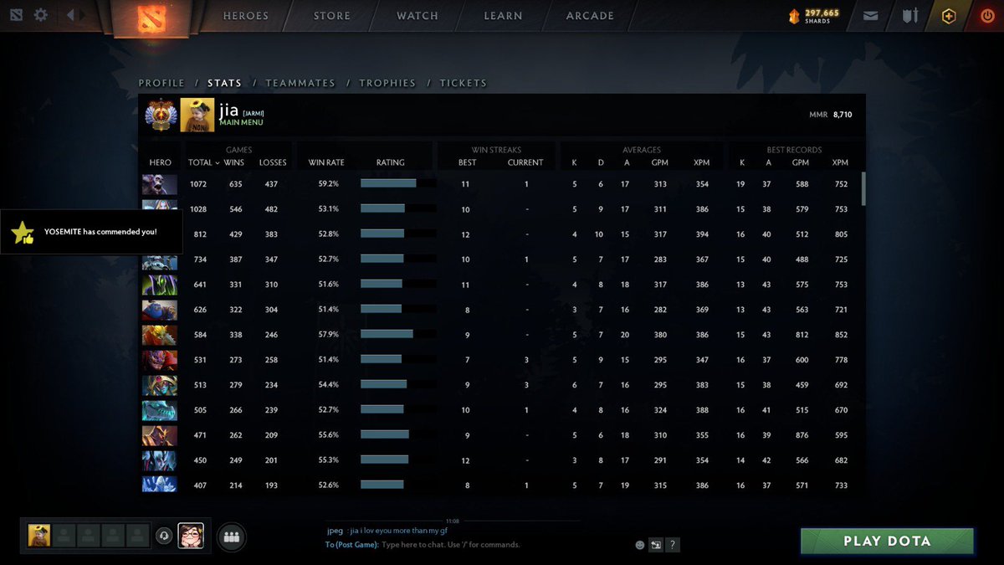Click the hero portrait with 505 total games
Viewport: 1004px width, 565px height.
click(159, 410)
